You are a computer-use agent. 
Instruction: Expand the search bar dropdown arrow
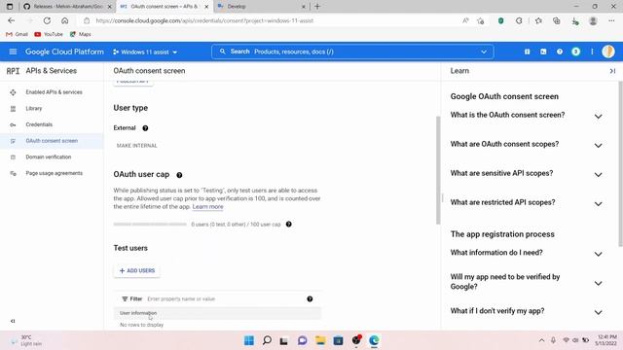click(x=484, y=52)
